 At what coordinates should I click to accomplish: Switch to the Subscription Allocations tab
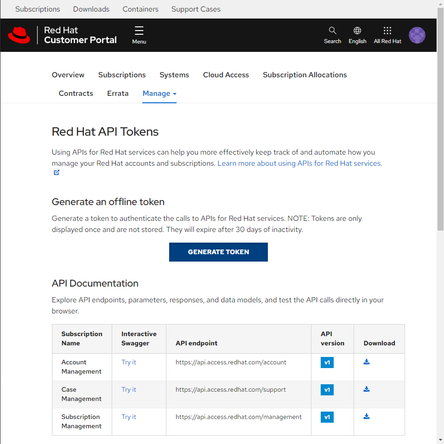point(304,75)
